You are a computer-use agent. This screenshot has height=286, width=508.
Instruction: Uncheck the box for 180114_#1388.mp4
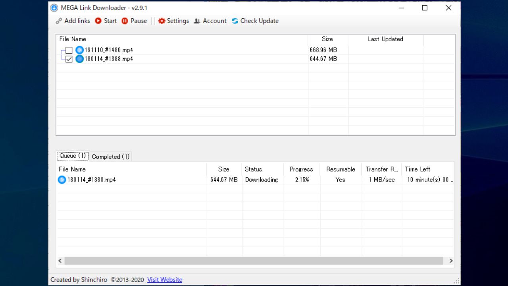coord(69,59)
